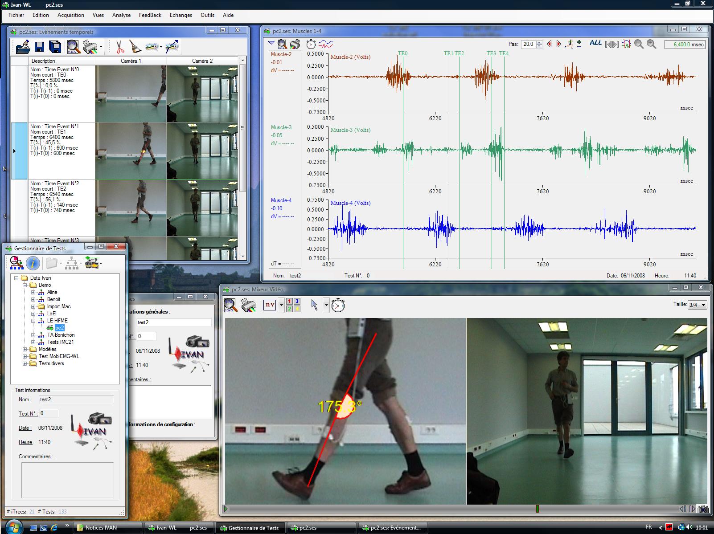Open the Fichier menu
Screen dimensions: 714x534
click(x=16, y=15)
